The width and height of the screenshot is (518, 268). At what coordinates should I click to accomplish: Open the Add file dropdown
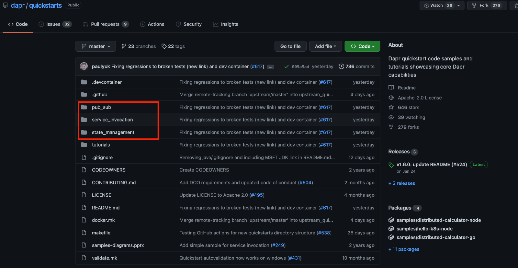pyautogui.click(x=325, y=46)
